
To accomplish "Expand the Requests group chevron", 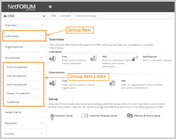I will (x=42, y=123).
